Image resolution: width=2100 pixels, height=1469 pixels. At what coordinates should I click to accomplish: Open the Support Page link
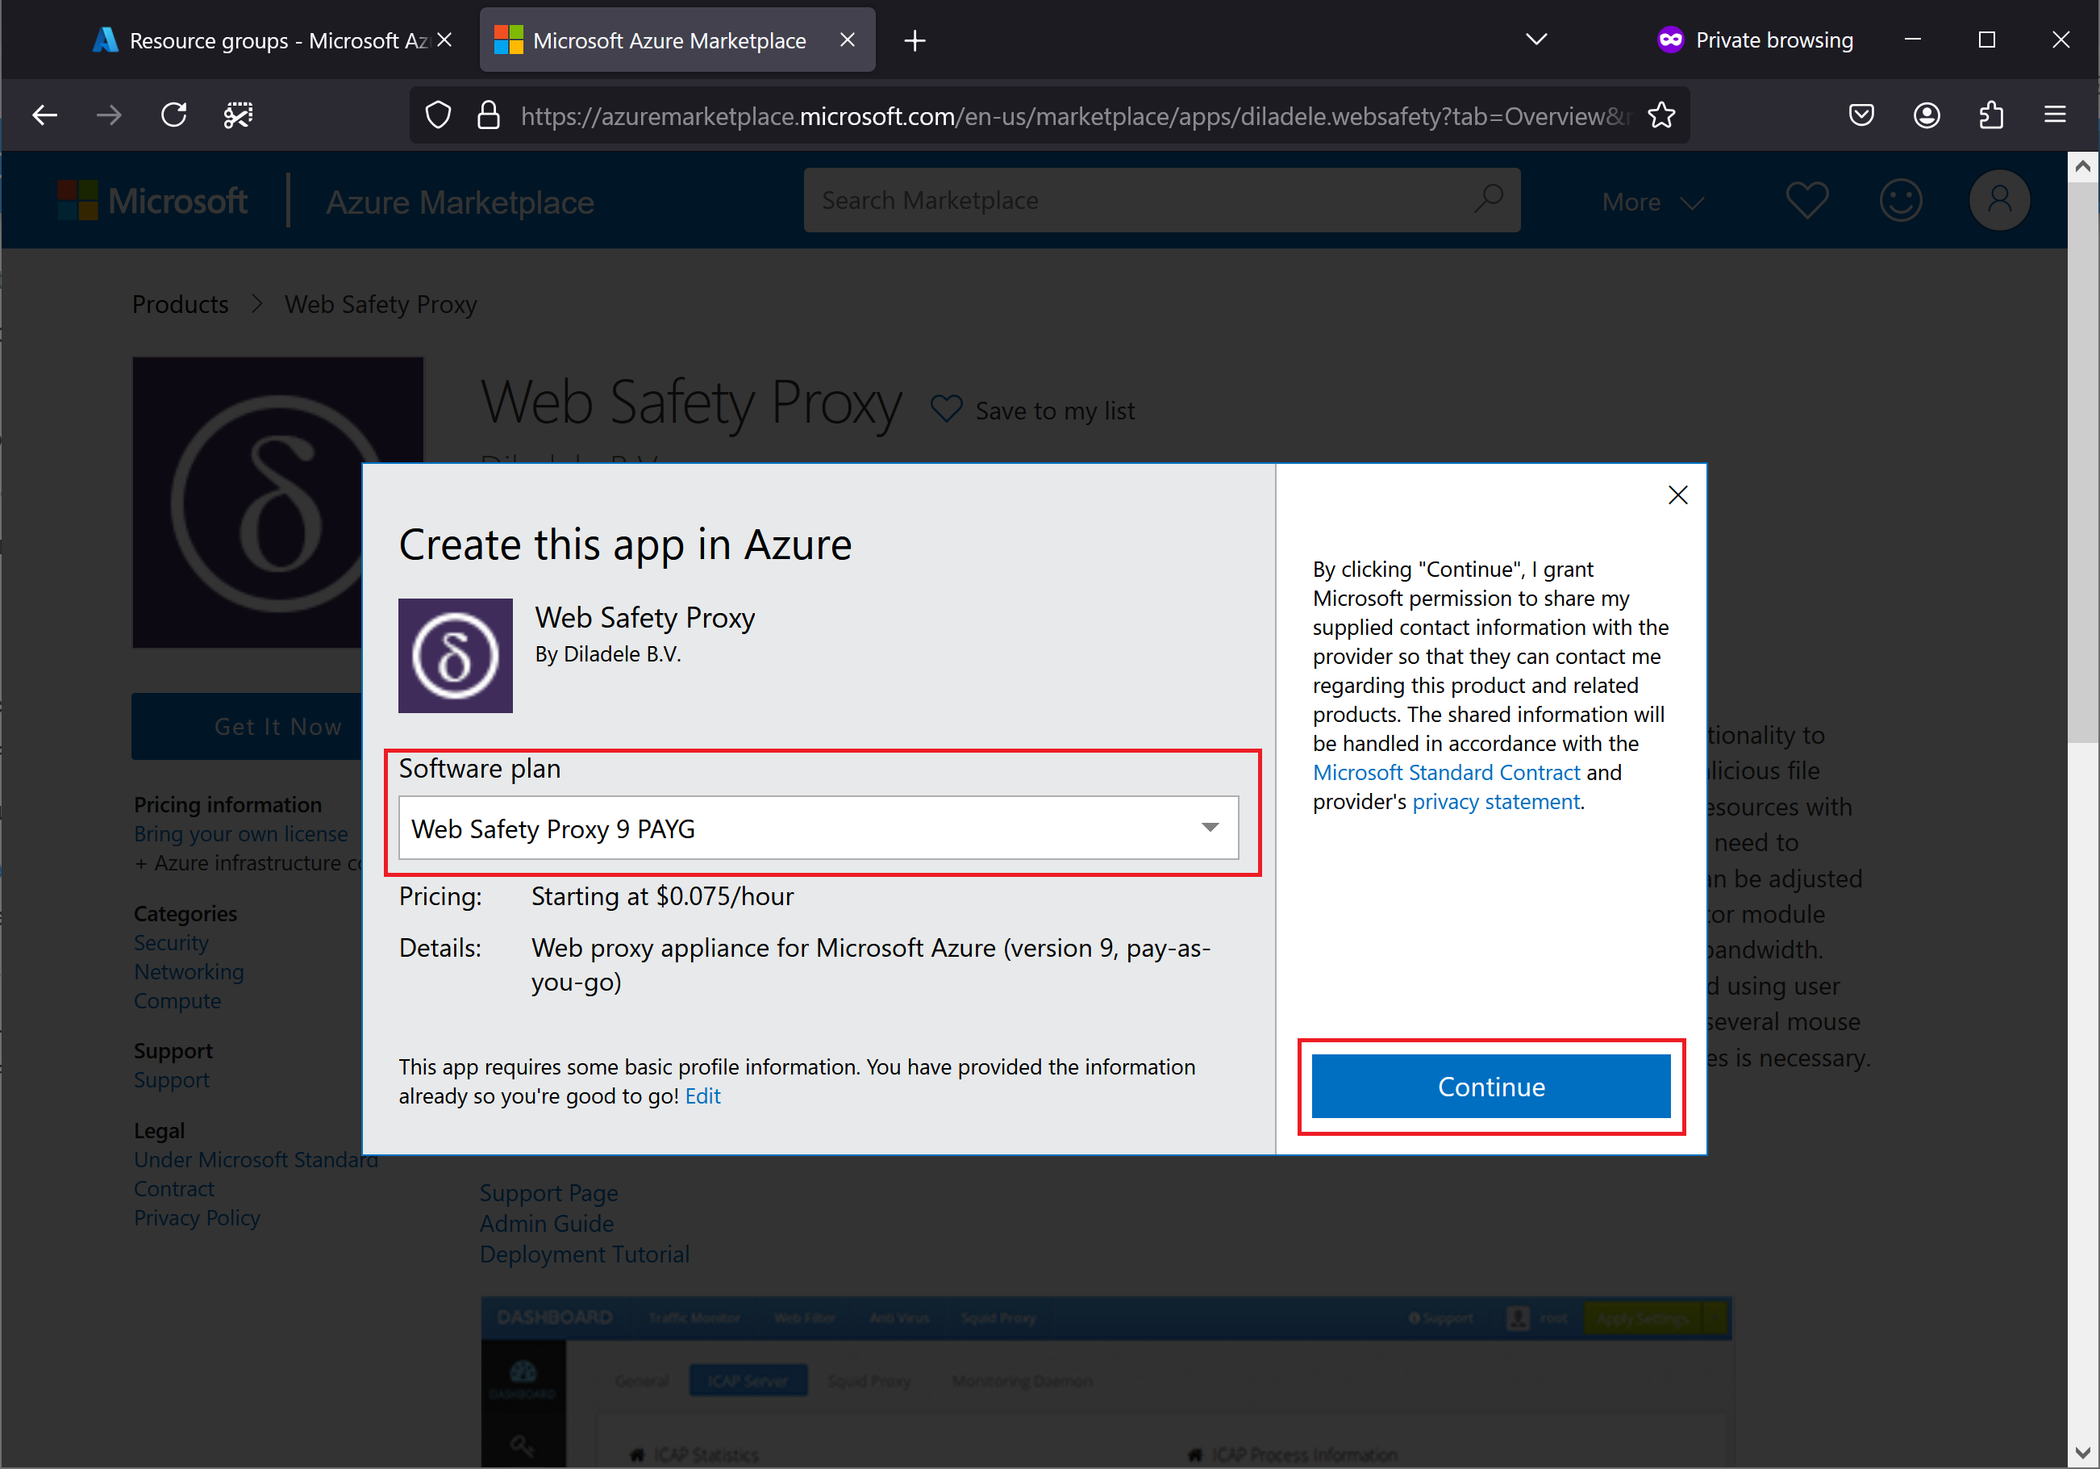pos(548,1194)
